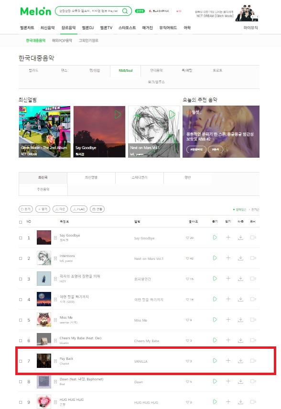Open VANILLA album link
This screenshot has height=409, width=281.
tap(140, 362)
